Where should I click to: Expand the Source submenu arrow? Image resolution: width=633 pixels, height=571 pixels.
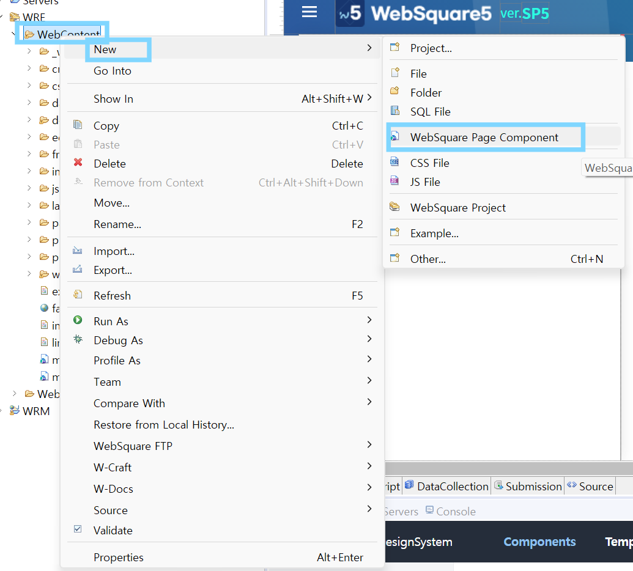point(369,509)
